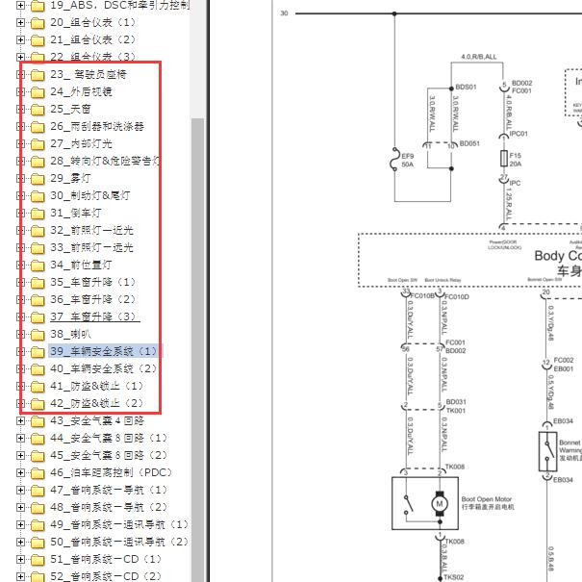Click folder icon of 28_转向灯&危险警告灯

pyautogui.click(x=38, y=161)
